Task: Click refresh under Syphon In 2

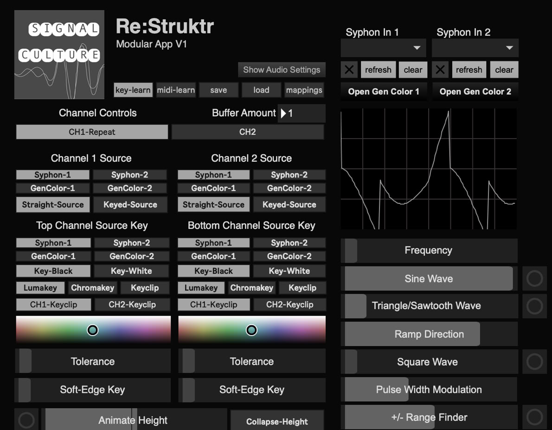Action: [469, 70]
